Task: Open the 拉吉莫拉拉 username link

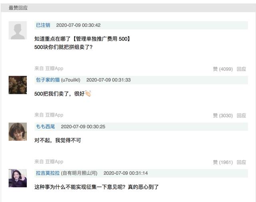Action: tap(48, 173)
